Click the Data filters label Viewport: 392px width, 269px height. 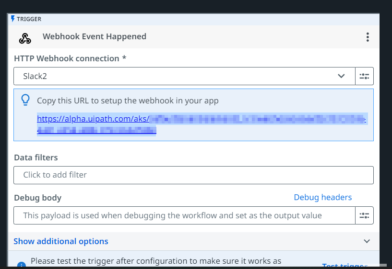[36, 157]
